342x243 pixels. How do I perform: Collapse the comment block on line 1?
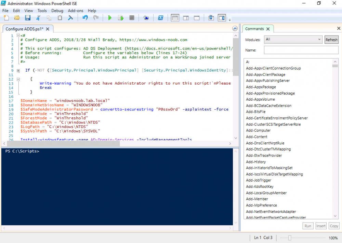click(x=18, y=35)
